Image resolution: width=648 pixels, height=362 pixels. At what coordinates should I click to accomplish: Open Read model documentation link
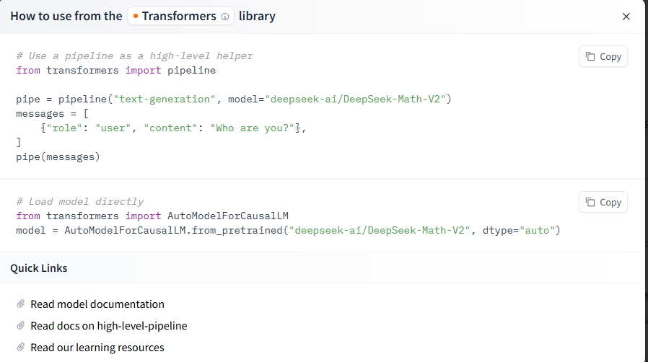[97, 304]
